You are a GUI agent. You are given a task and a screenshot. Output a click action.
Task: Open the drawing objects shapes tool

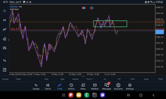coord(5,39)
